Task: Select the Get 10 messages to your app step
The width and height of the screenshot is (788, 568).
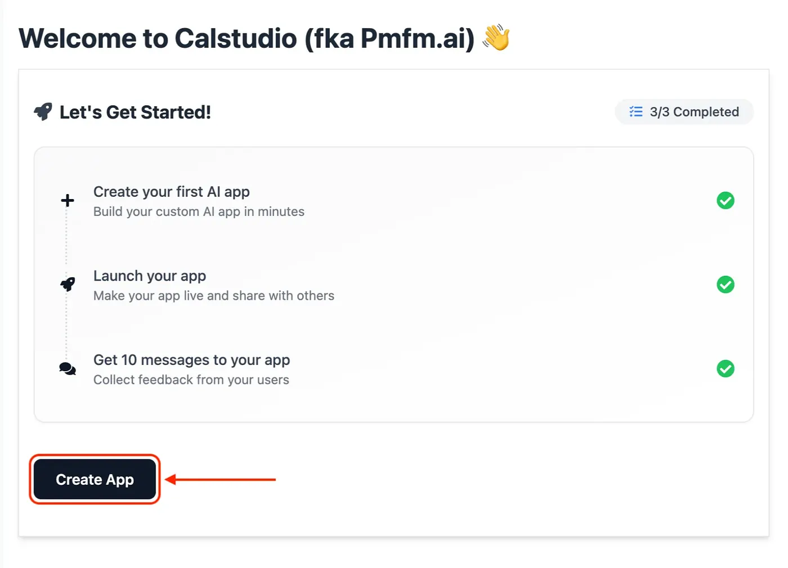Action: 191,360
